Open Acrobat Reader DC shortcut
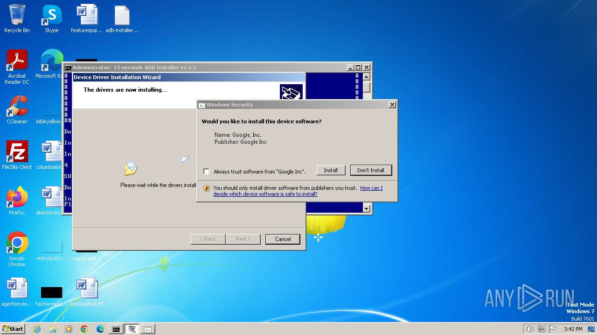The width and height of the screenshot is (597, 335). (17, 67)
